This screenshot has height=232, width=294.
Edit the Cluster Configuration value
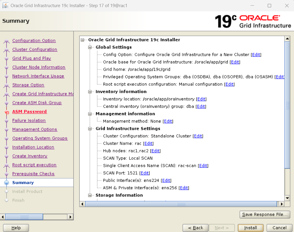[198, 136]
